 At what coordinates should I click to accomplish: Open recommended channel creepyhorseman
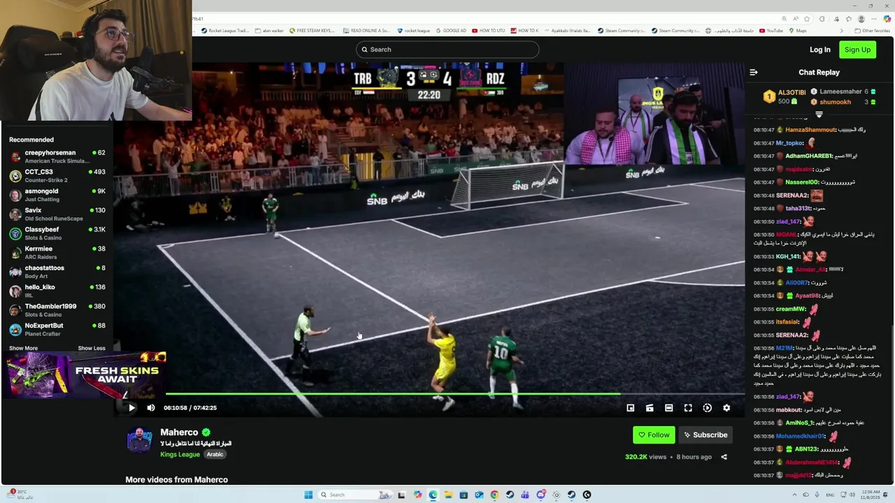coord(56,156)
